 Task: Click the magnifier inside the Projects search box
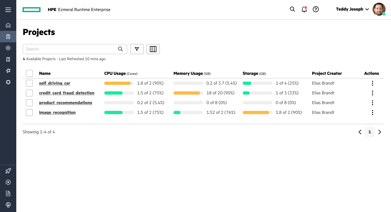(121, 49)
